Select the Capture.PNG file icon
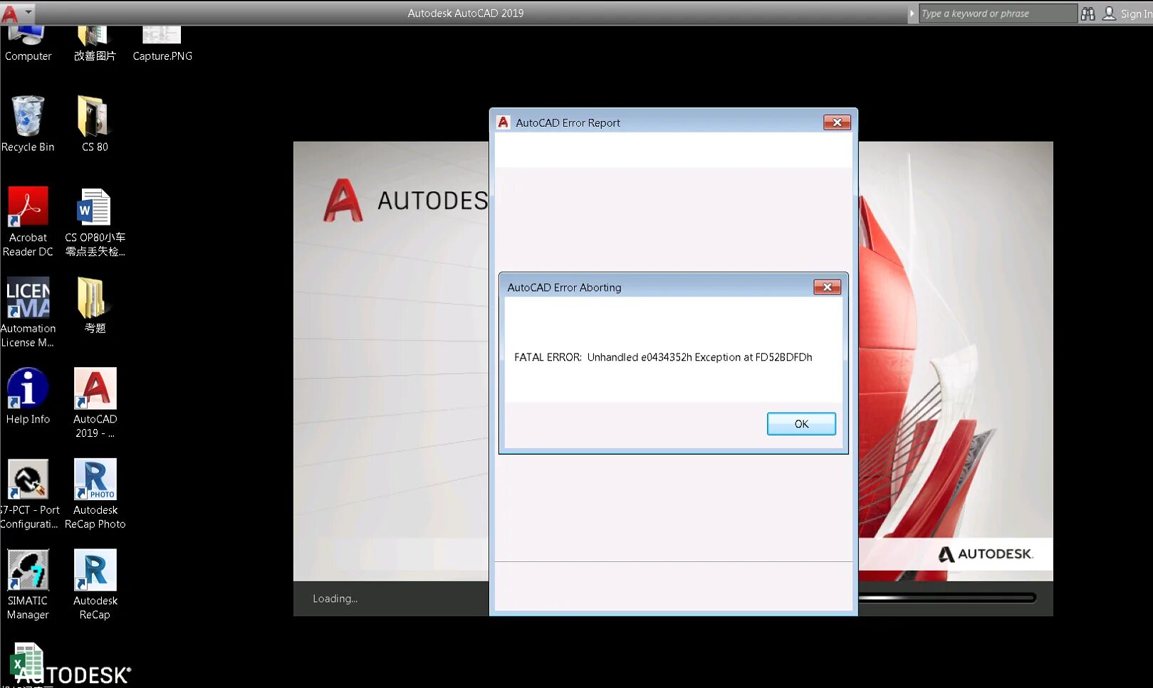Image resolution: width=1153 pixels, height=688 pixels. click(x=162, y=44)
